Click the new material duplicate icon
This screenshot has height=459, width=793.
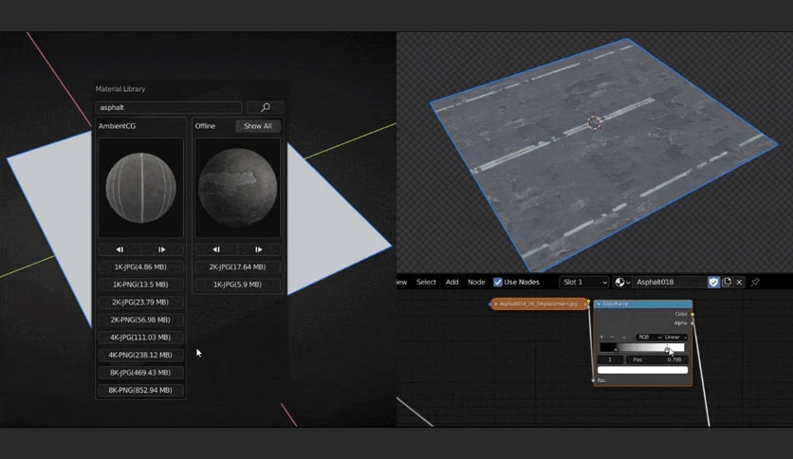click(727, 282)
